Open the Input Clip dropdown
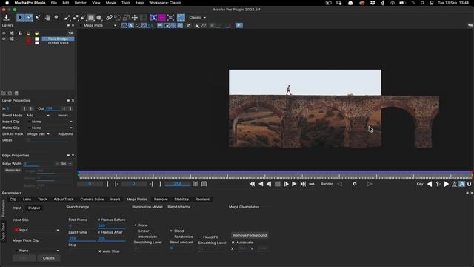Image resolution: width=474 pixels, height=267 pixels. click(36, 231)
